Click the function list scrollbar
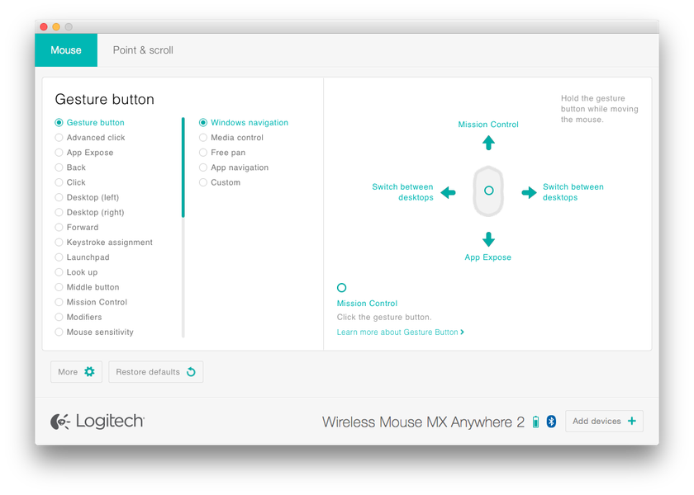The width and height of the screenshot is (694, 495). click(183, 167)
